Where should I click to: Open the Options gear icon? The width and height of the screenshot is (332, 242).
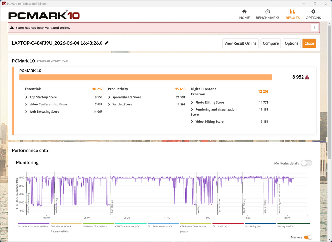click(x=313, y=11)
